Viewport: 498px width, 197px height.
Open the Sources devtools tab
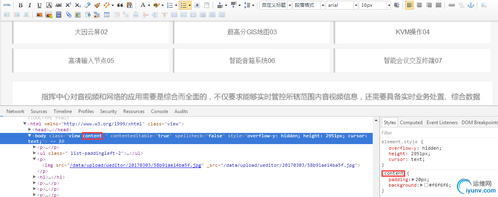39,111
